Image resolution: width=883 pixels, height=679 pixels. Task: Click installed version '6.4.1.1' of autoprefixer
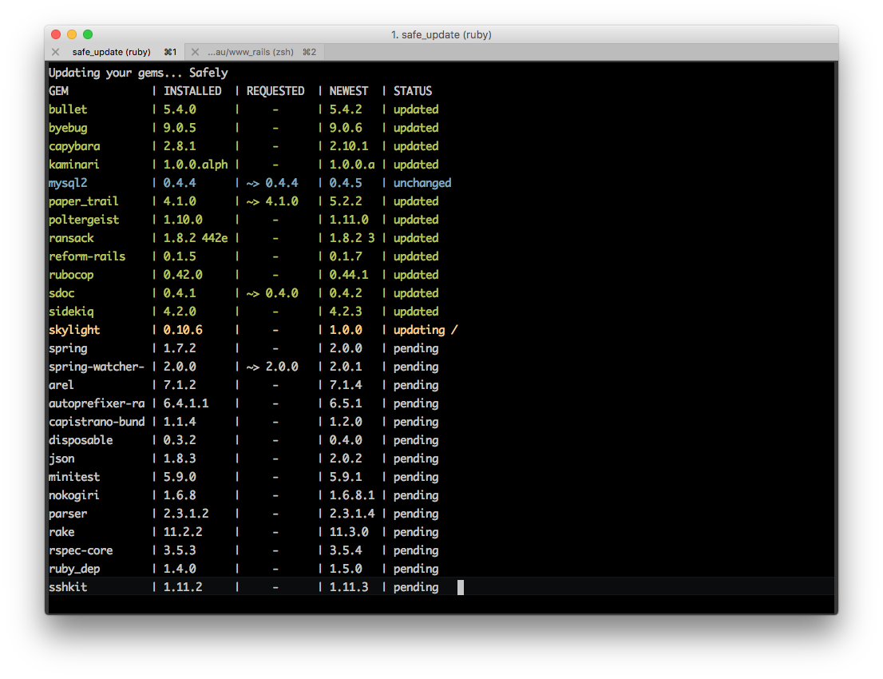coord(186,403)
